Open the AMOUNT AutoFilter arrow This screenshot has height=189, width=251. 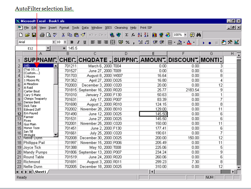coord(165,61)
